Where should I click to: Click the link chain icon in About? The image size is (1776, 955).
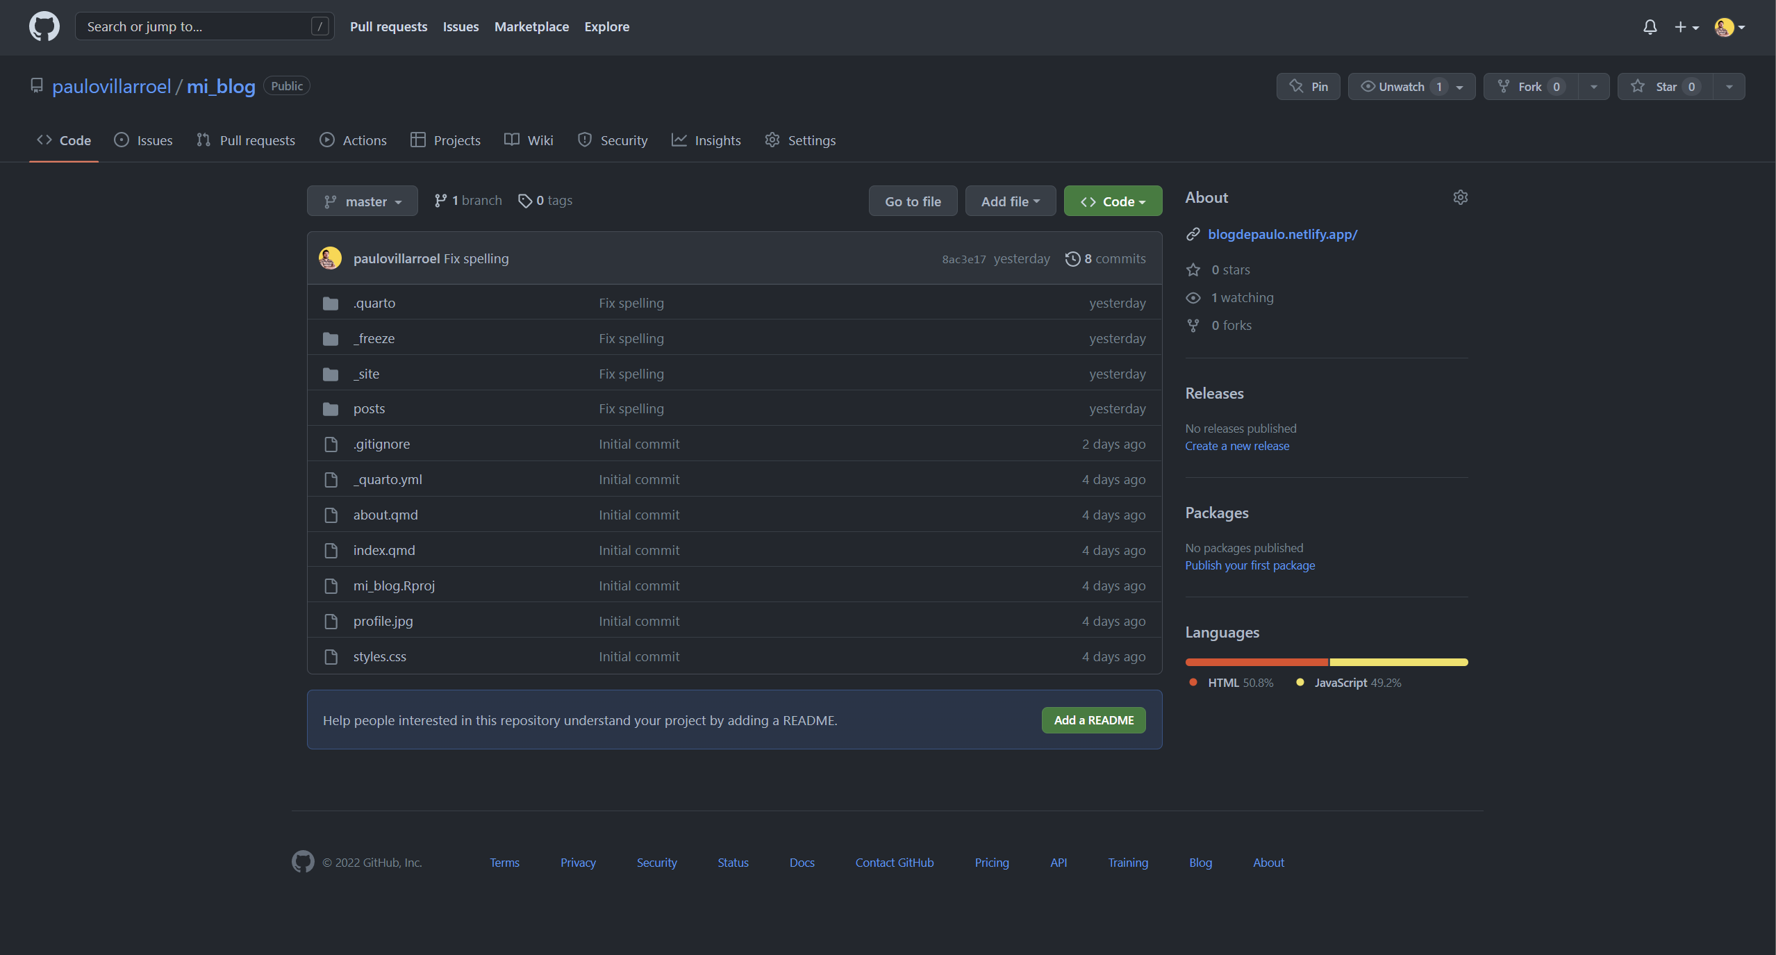[1193, 234]
